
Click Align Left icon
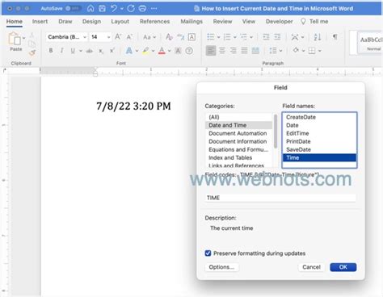click(211, 51)
